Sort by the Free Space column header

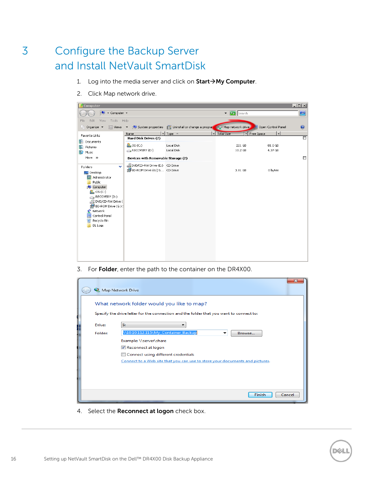pos(263,134)
